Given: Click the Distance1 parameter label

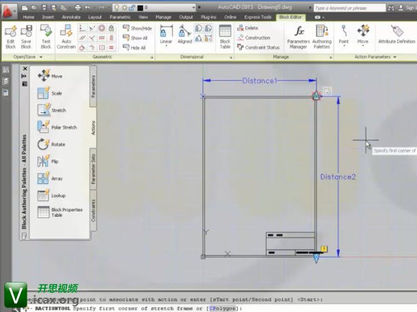Looking at the screenshot, I should tap(260, 81).
